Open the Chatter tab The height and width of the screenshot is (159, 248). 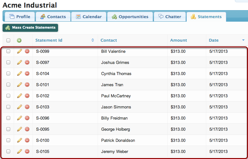(x=170, y=17)
